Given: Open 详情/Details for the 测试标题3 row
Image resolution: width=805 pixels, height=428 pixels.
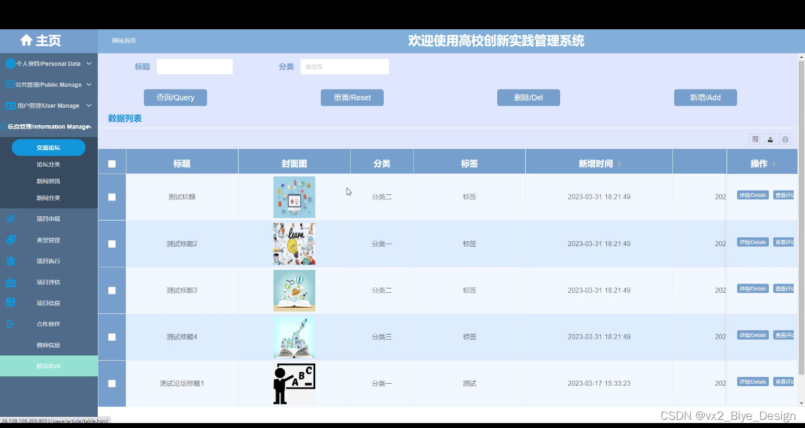Looking at the screenshot, I should [x=753, y=288].
